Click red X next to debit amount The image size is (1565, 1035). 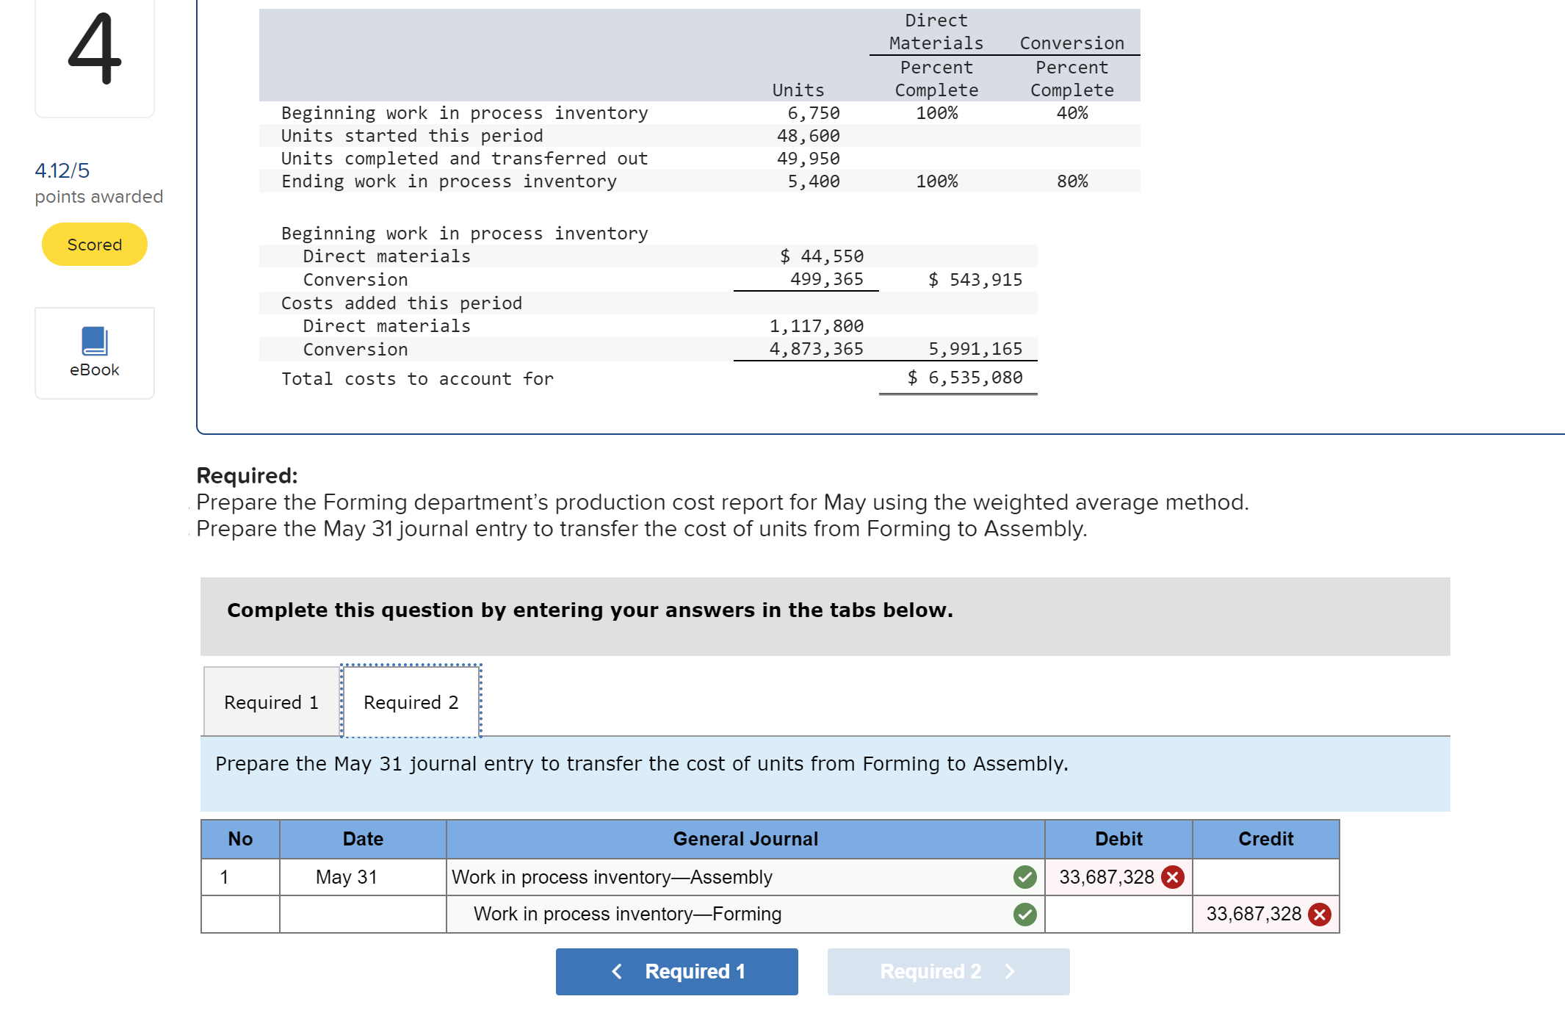click(1173, 876)
